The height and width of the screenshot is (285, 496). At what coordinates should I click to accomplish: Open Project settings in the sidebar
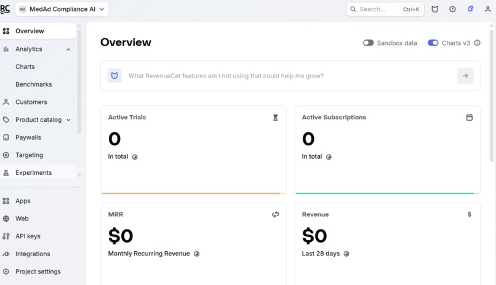click(38, 271)
